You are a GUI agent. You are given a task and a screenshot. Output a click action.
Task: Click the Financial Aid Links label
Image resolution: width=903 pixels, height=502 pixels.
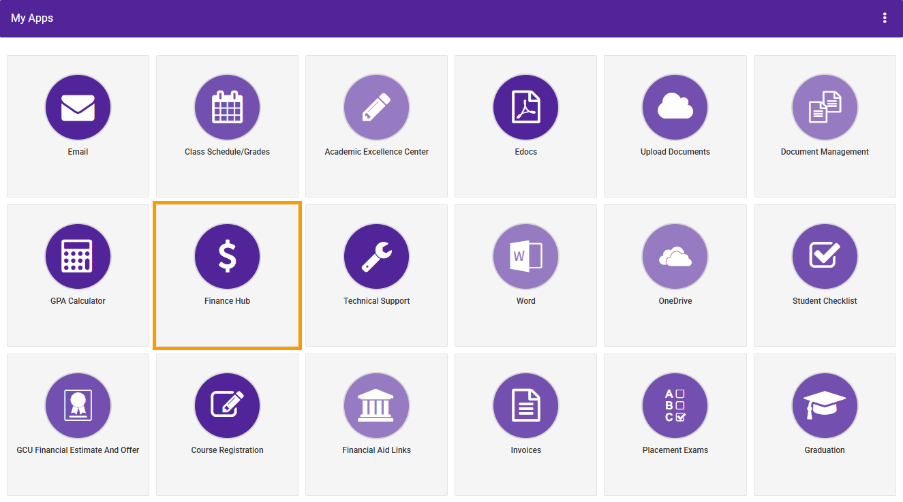(376, 450)
